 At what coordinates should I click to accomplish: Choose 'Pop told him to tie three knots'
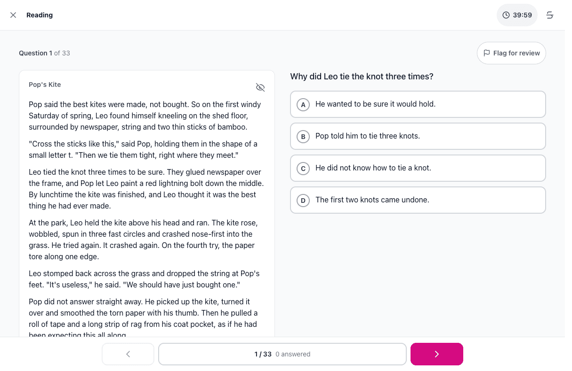click(418, 136)
